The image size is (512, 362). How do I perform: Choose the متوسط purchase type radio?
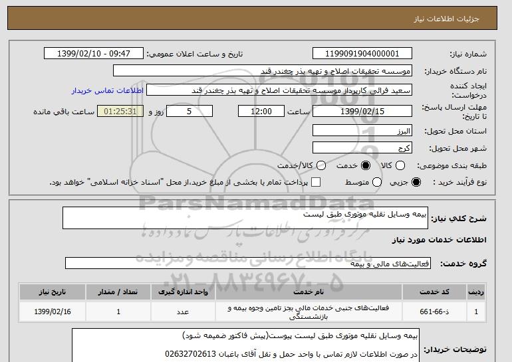point(377,182)
